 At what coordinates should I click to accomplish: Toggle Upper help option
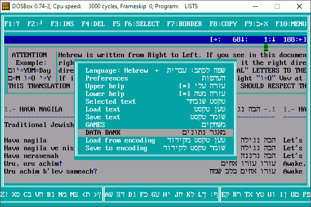tap(155, 86)
